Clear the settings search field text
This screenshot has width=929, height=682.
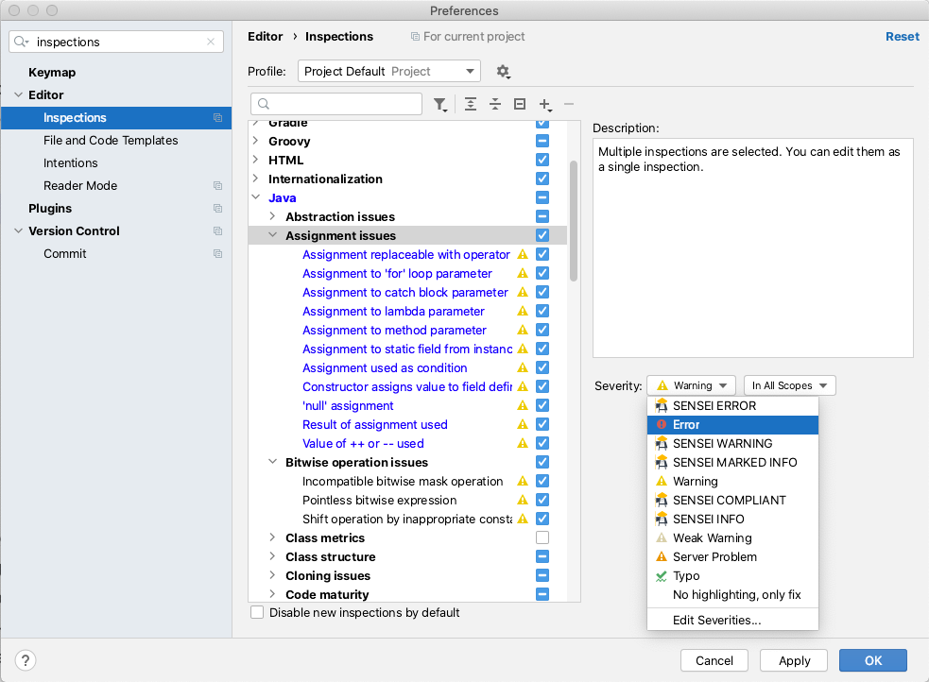(211, 42)
